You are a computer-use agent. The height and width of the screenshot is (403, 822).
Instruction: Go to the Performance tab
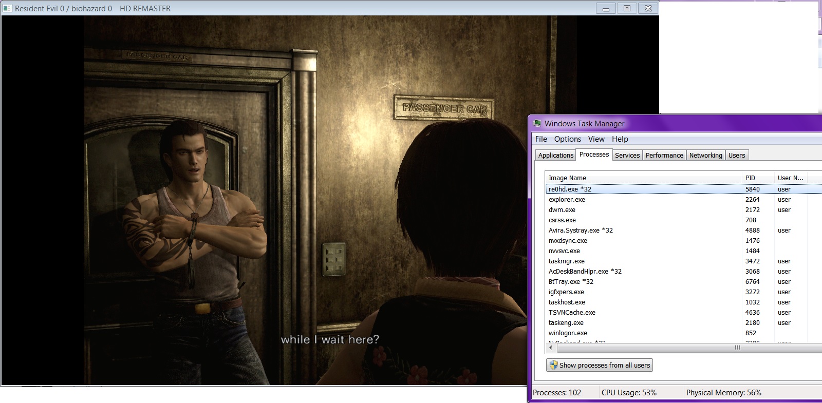(664, 156)
